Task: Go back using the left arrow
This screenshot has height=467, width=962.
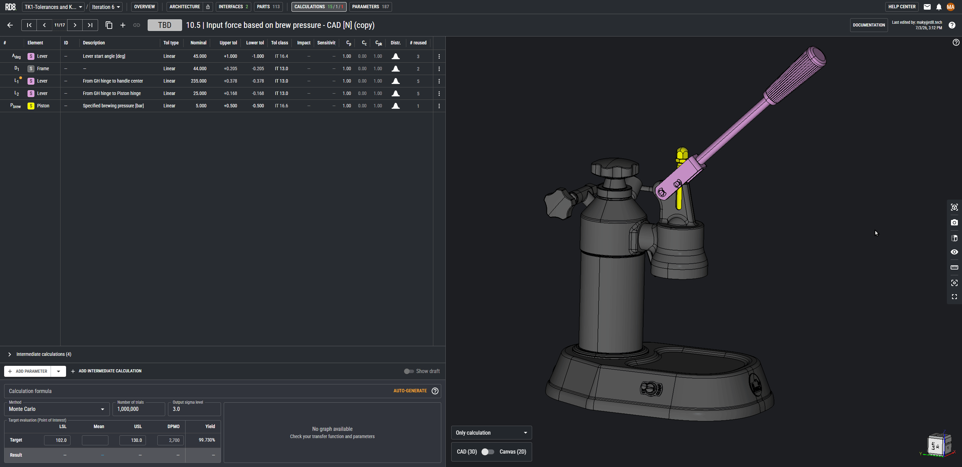Action: pyautogui.click(x=10, y=25)
